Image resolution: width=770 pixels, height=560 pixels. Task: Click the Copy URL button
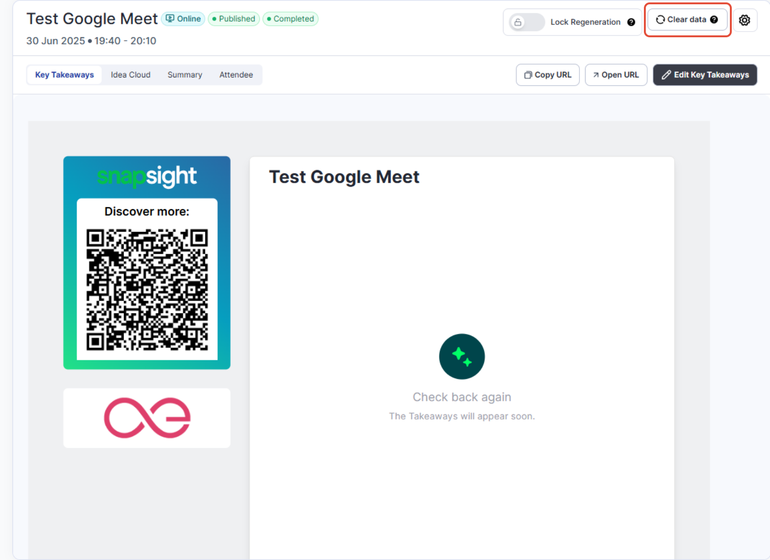point(547,75)
